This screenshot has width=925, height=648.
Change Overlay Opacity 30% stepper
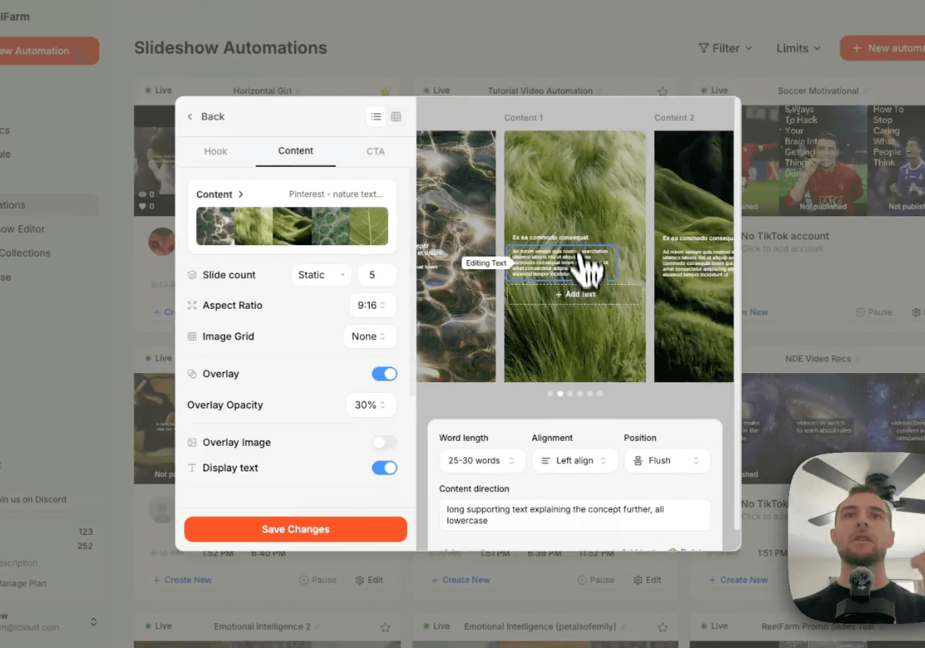point(371,405)
